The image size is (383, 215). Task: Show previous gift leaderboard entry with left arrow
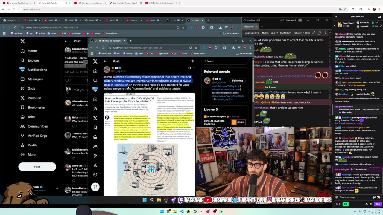[335, 26]
